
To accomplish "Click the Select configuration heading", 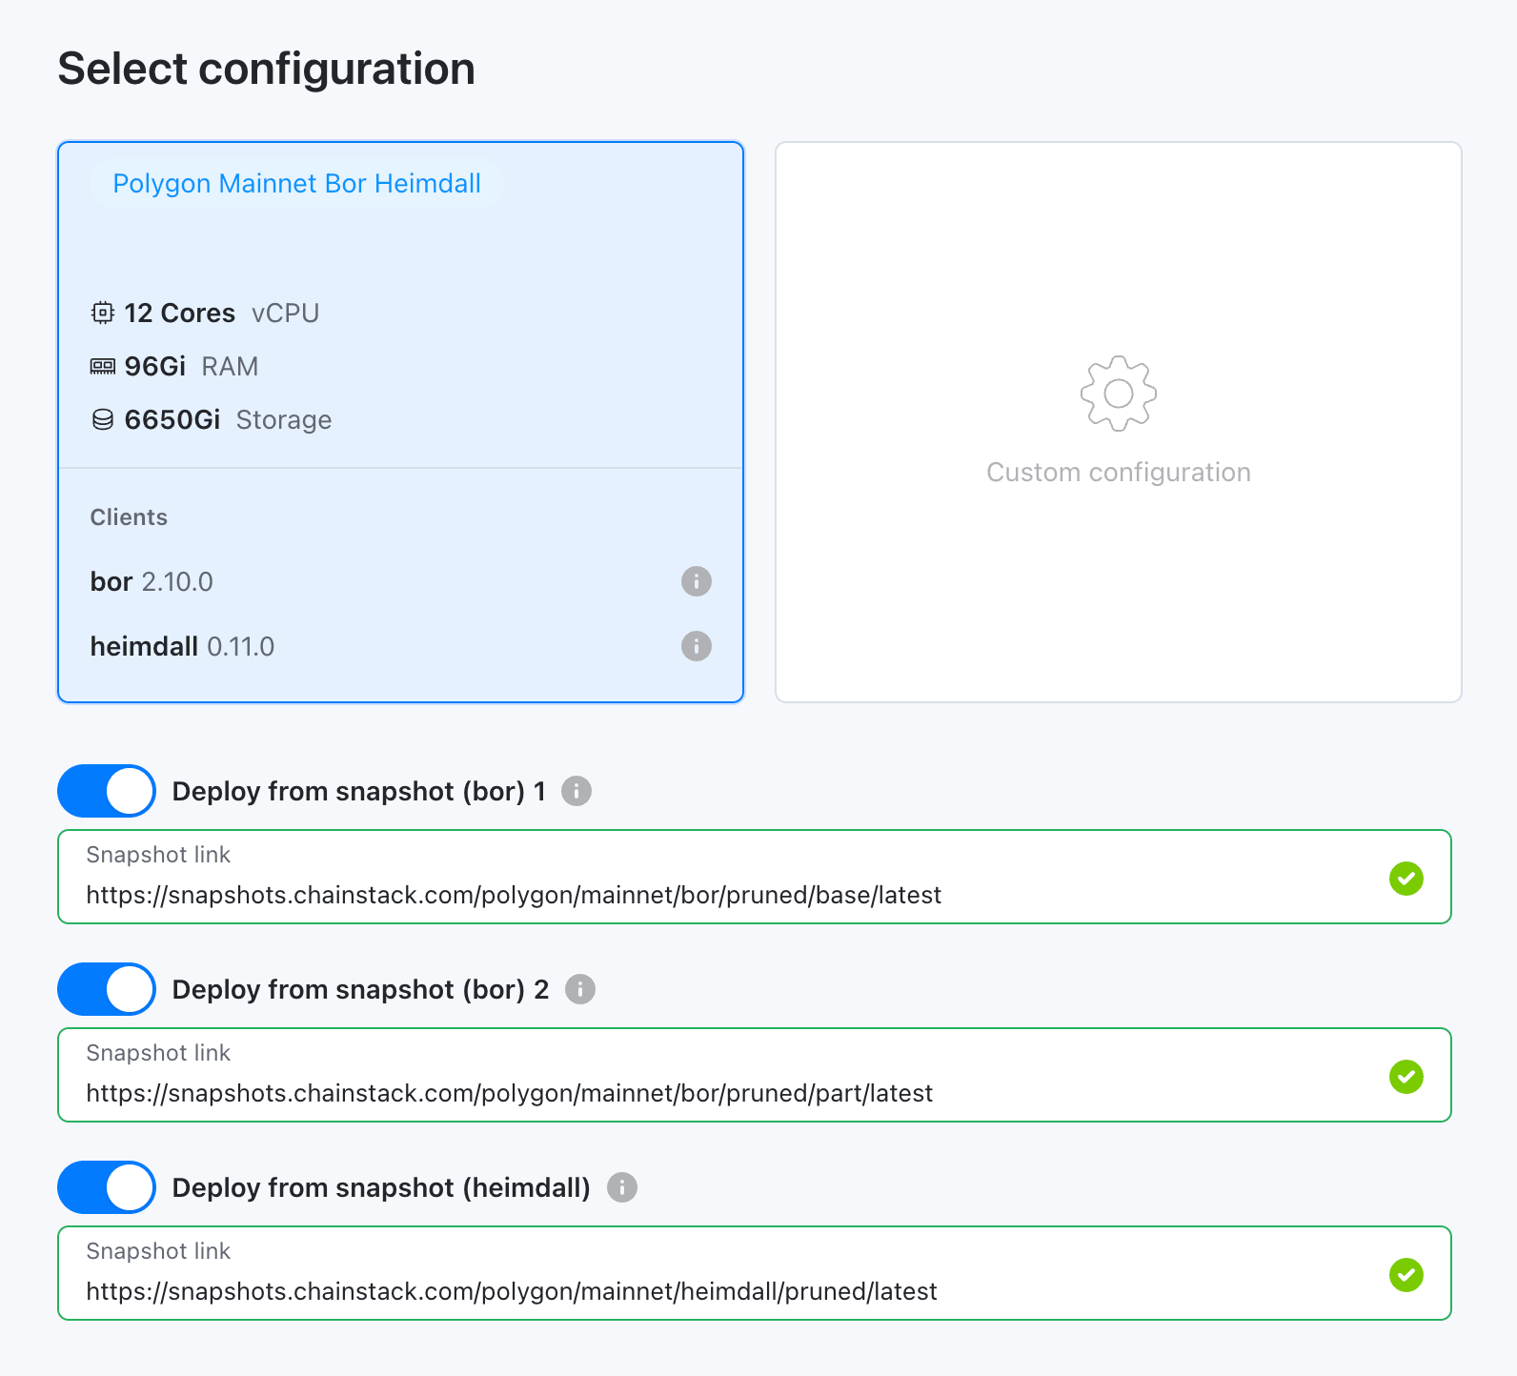I will pos(267,69).
